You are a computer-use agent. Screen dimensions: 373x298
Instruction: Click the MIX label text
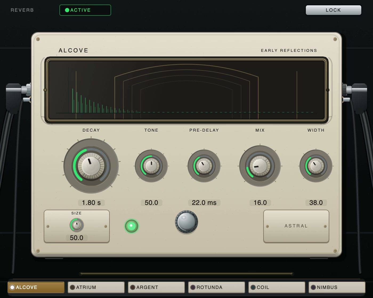tap(260, 130)
